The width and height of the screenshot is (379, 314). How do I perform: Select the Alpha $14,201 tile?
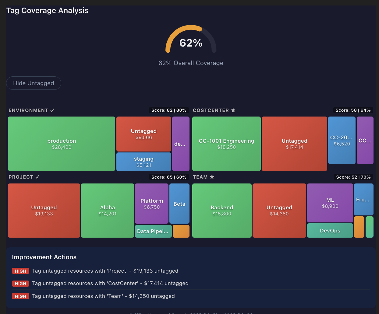click(x=108, y=211)
